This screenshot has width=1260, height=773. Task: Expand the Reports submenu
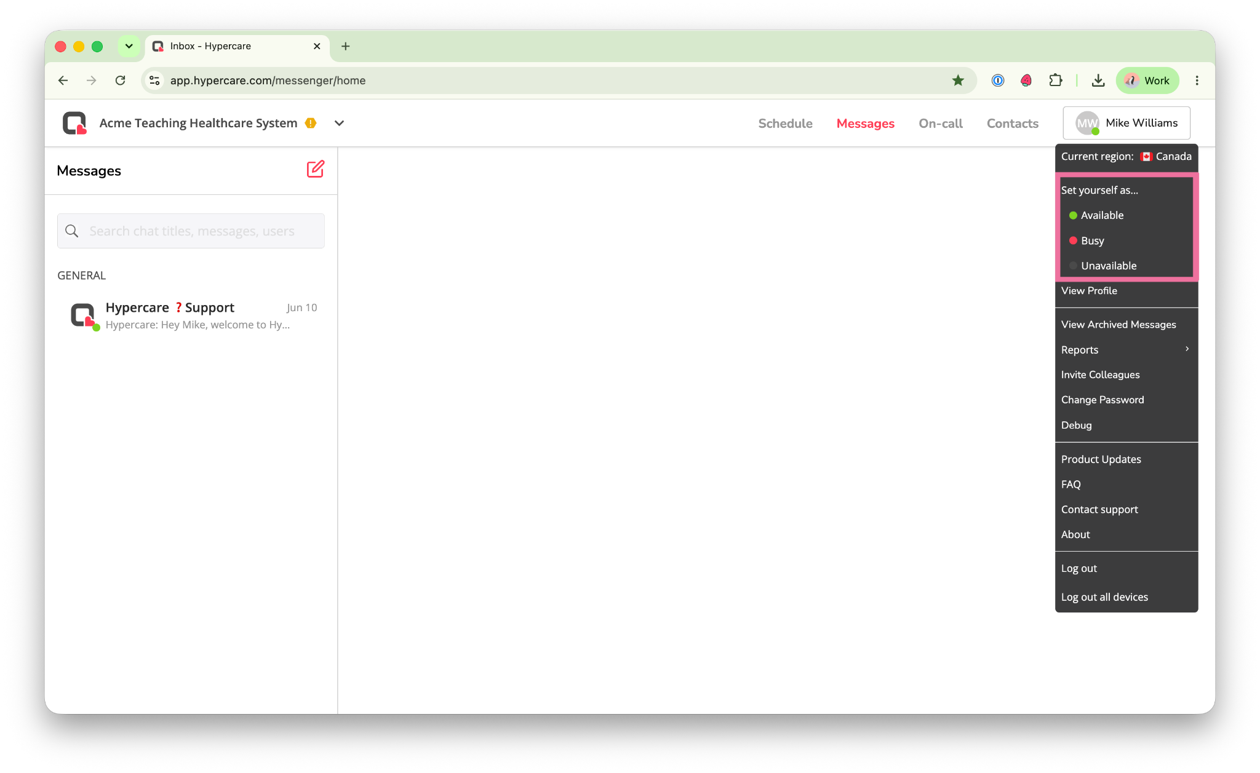1126,349
